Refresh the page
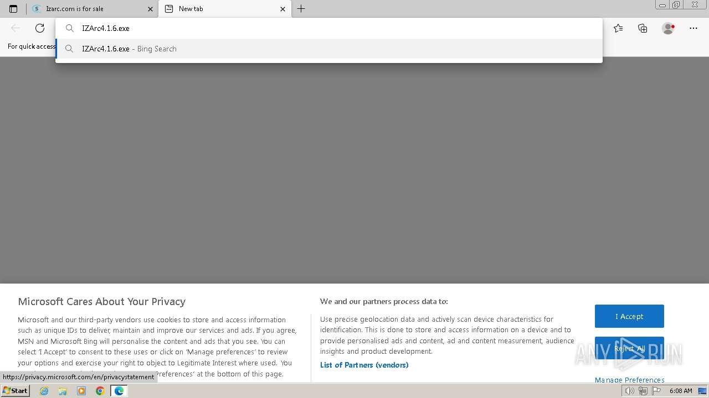 click(x=40, y=28)
